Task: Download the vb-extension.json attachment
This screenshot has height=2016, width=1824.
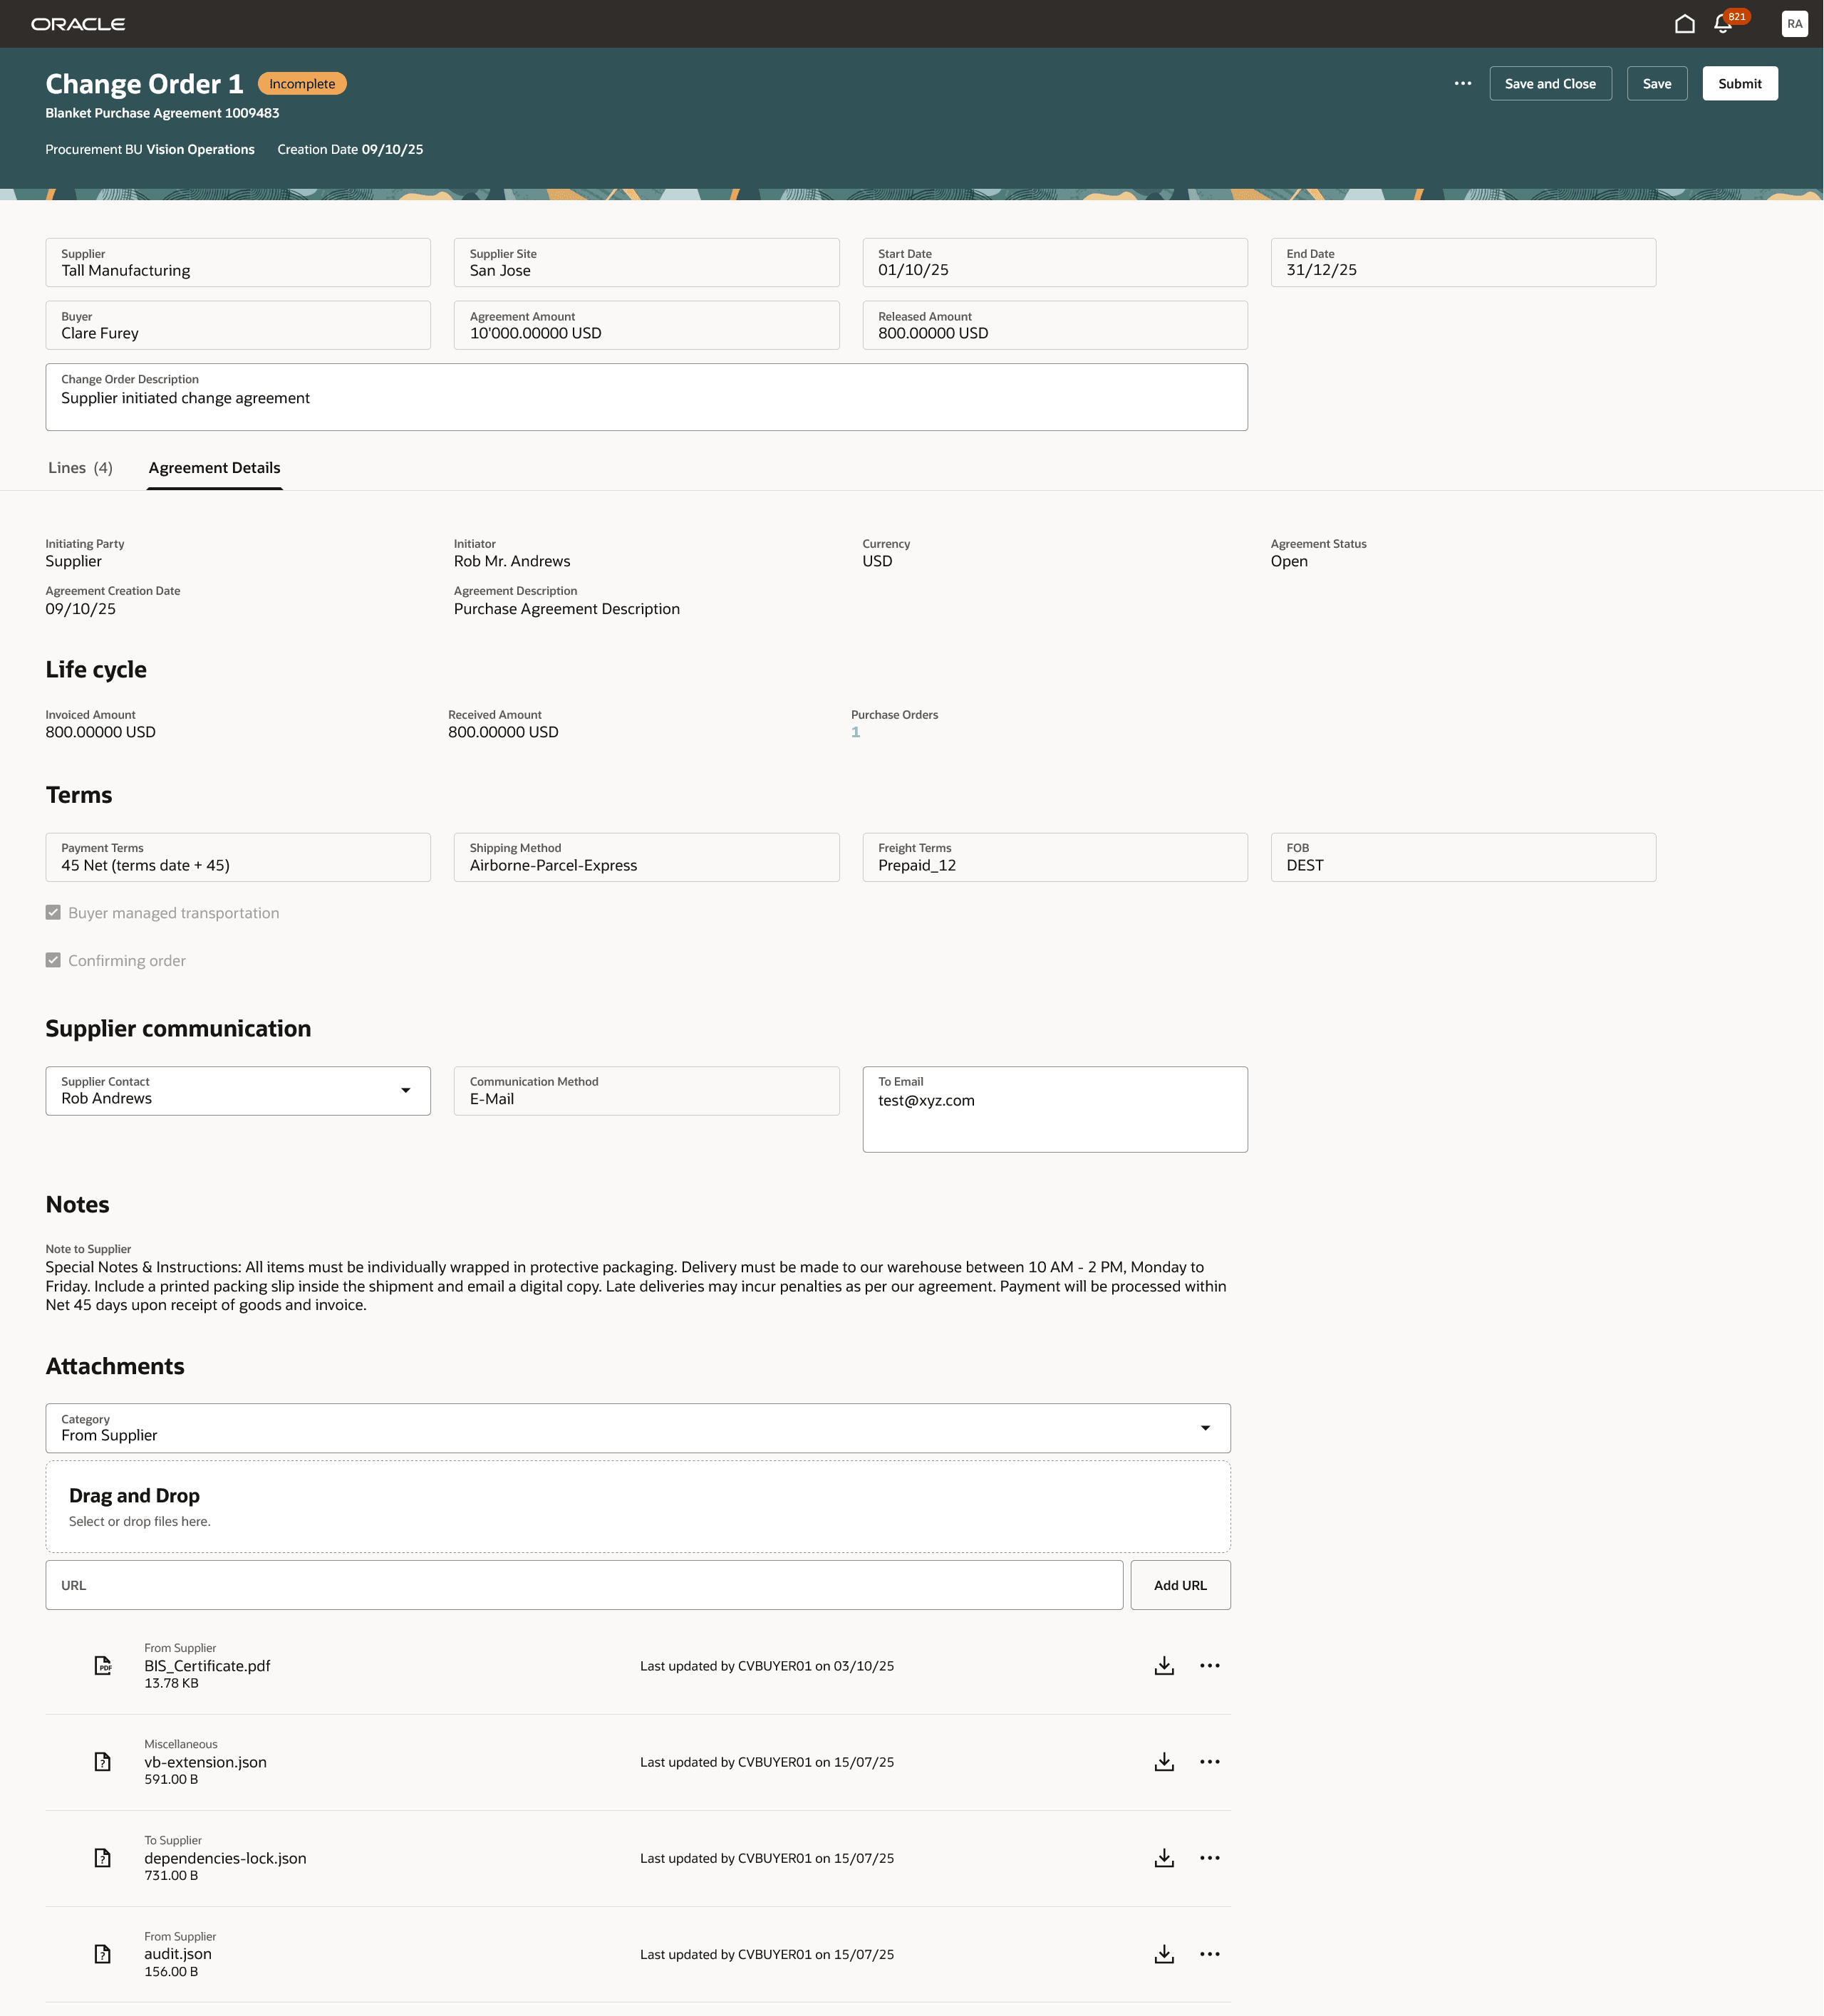Action: [x=1164, y=1761]
